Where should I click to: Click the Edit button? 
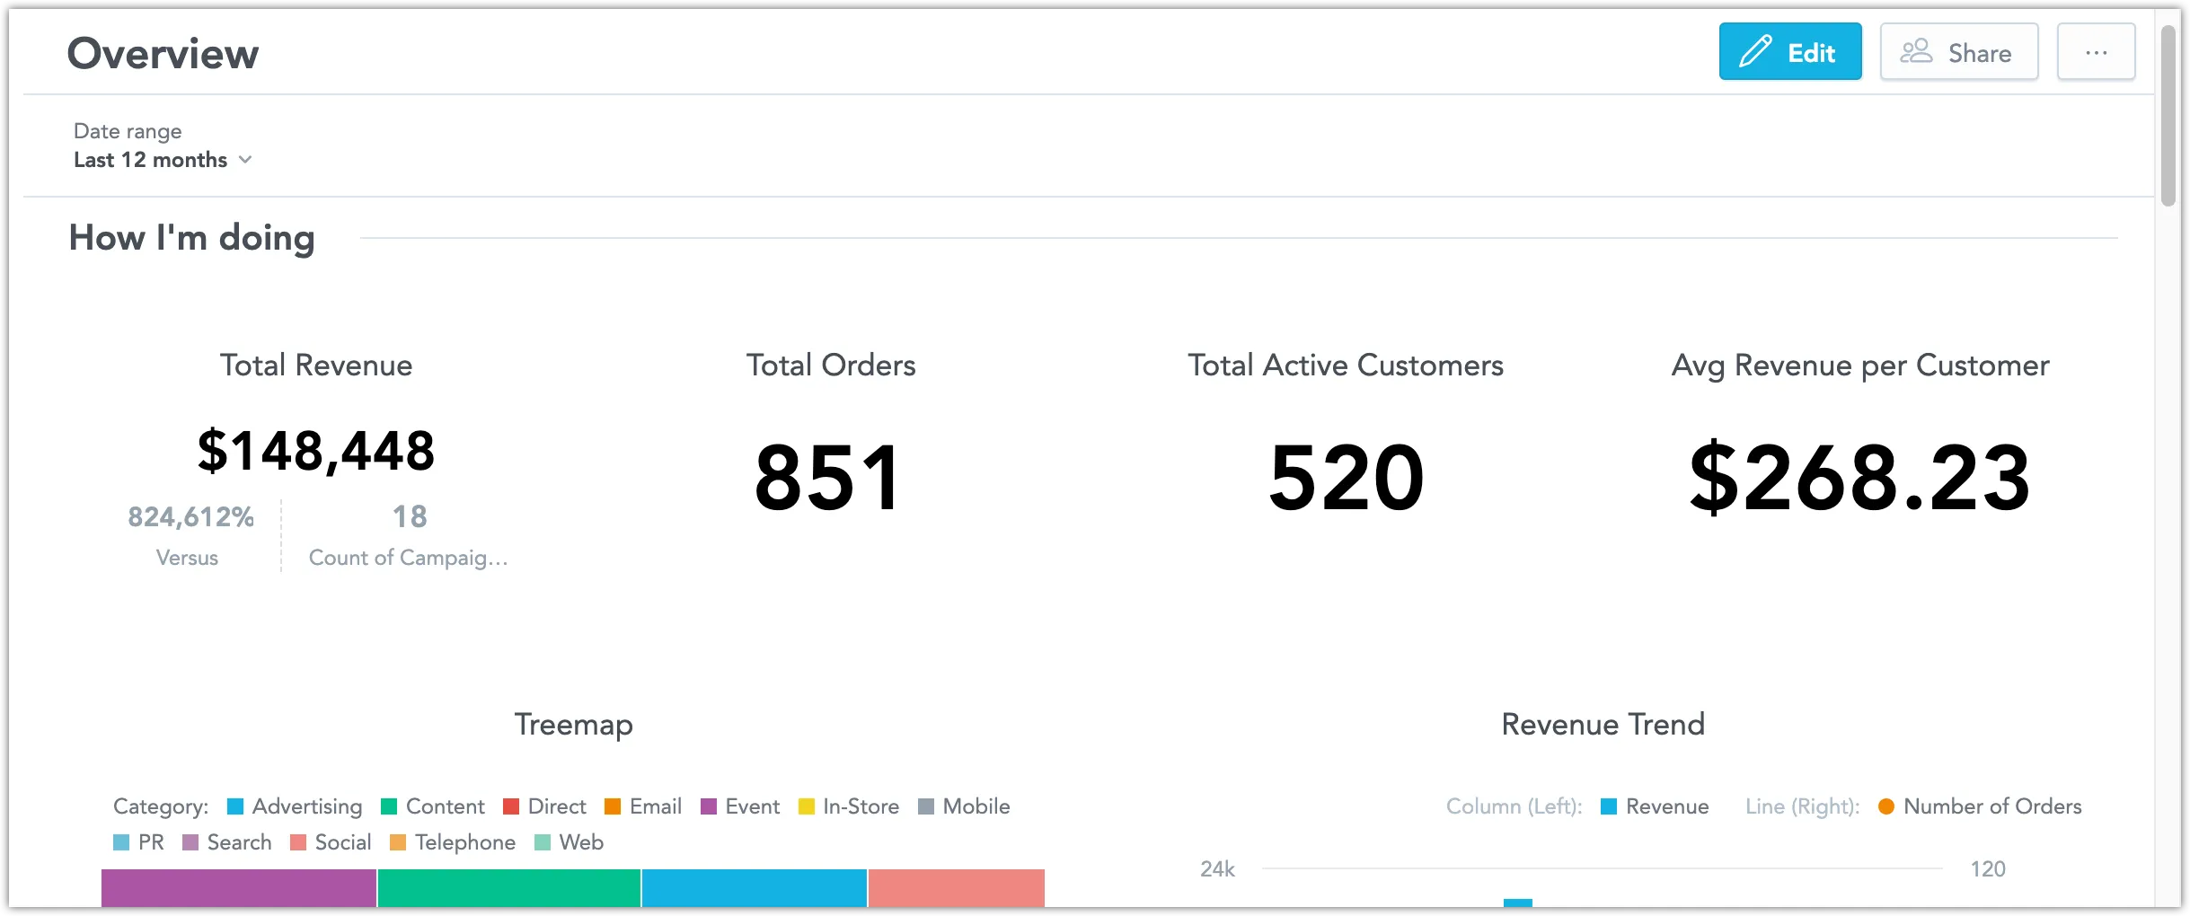coord(1790,51)
